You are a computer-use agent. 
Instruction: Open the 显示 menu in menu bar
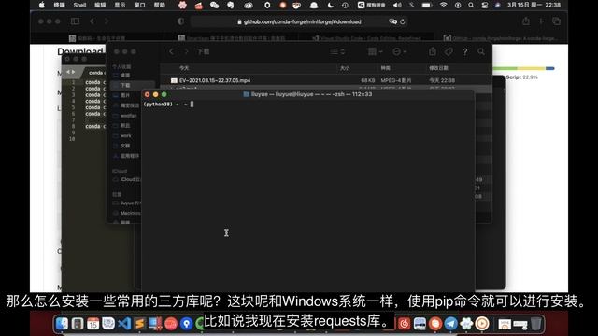120,5
